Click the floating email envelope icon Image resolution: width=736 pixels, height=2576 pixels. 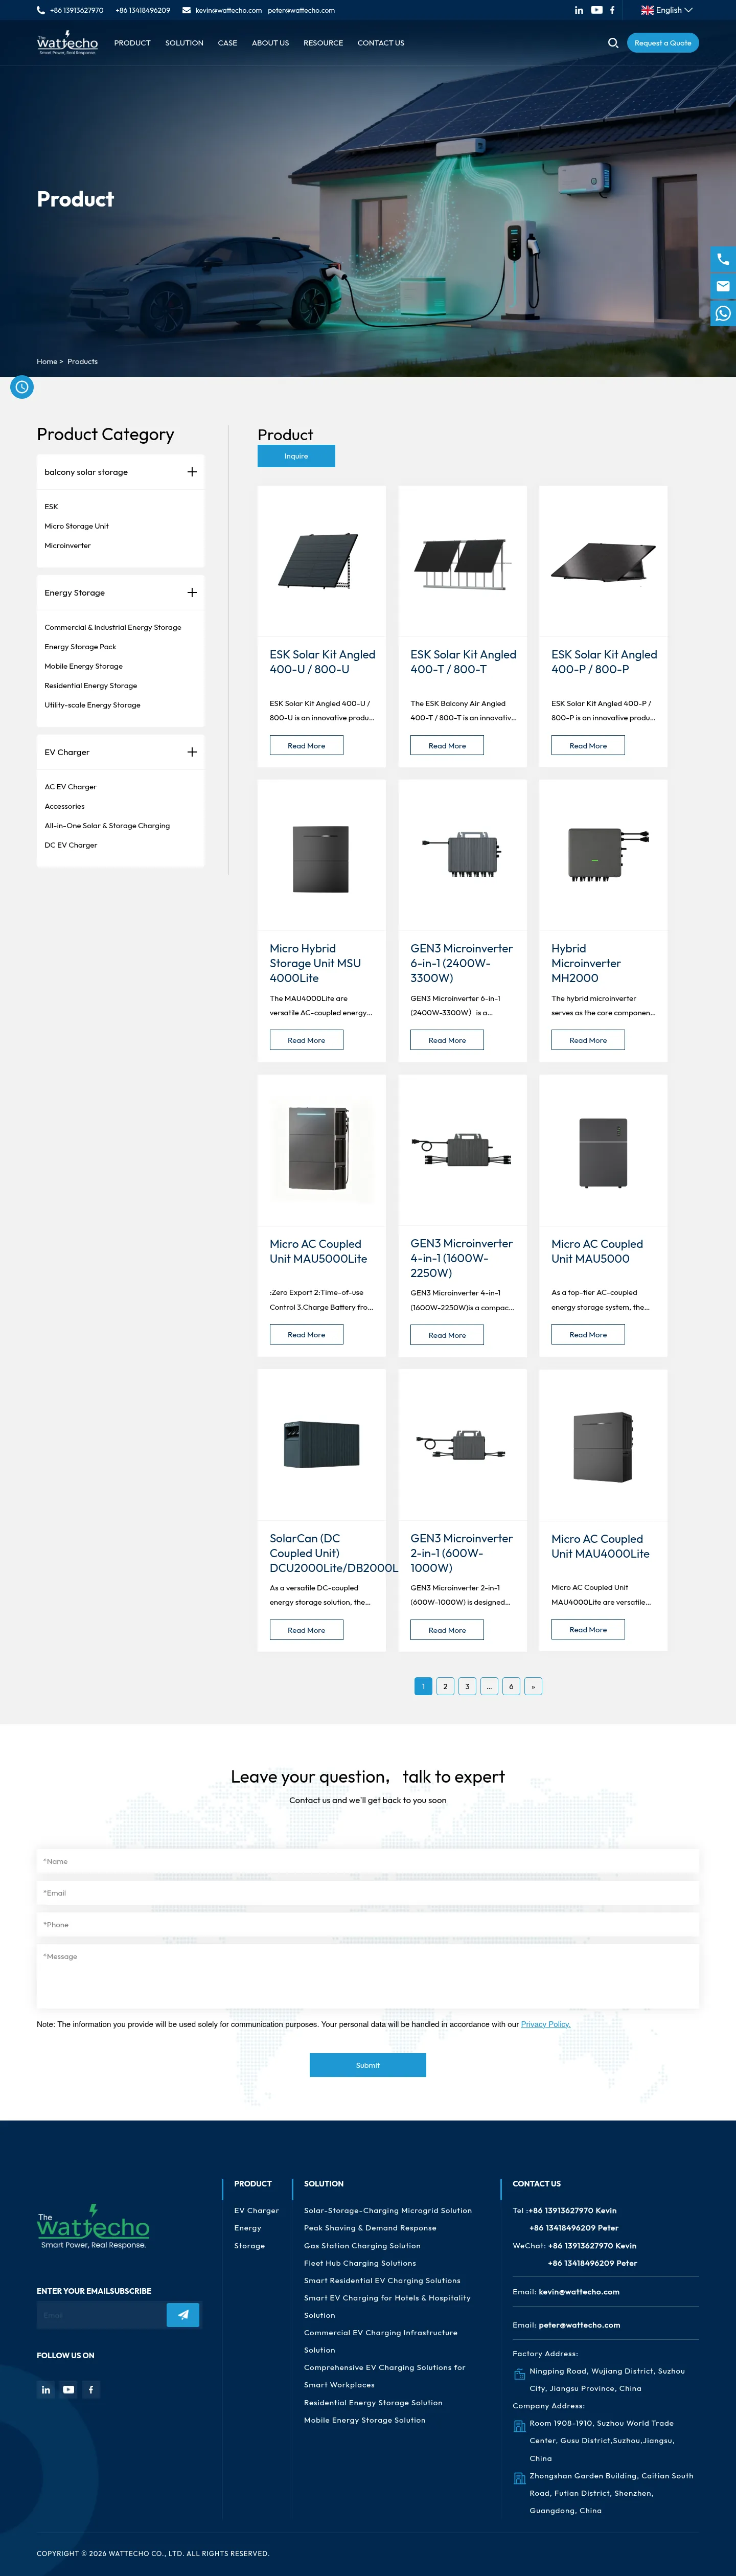click(723, 286)
